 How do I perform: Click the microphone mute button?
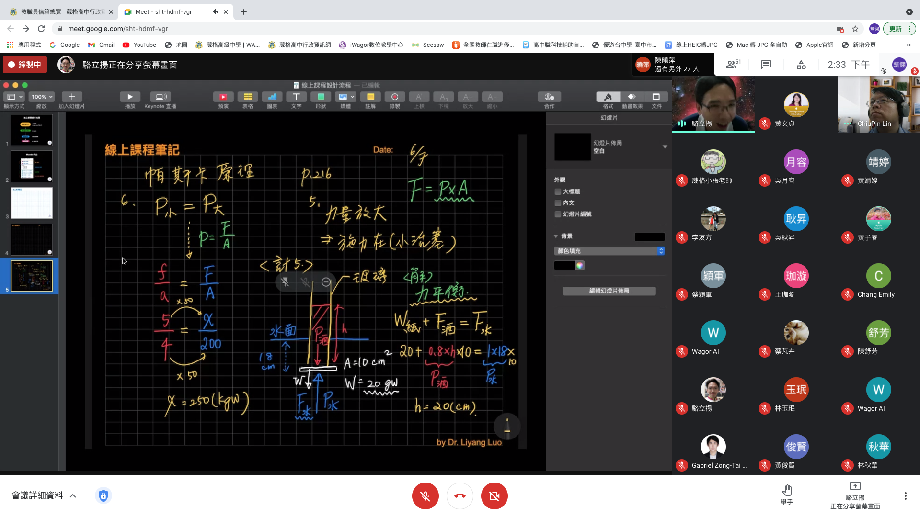(x=425, y=496)
